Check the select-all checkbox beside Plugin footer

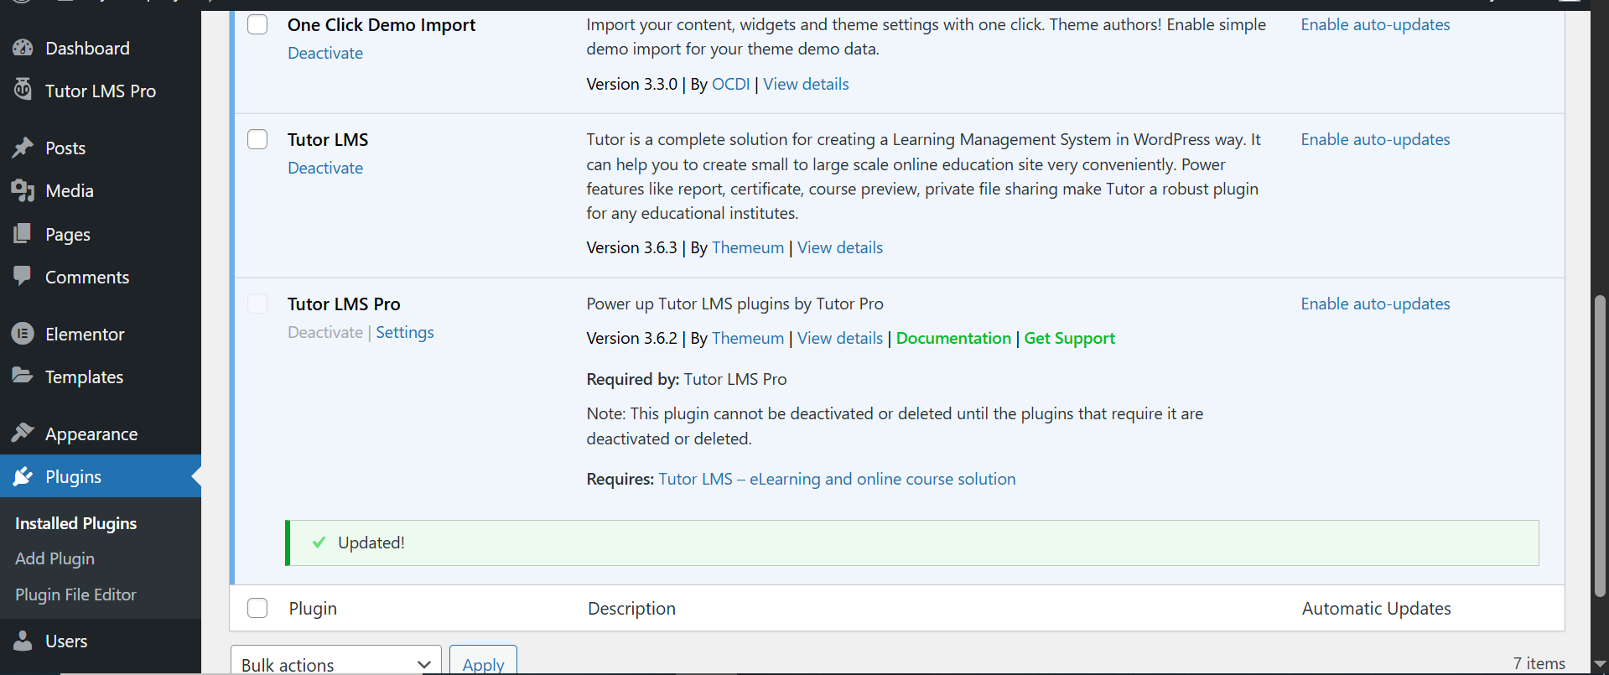click(257, 608)
